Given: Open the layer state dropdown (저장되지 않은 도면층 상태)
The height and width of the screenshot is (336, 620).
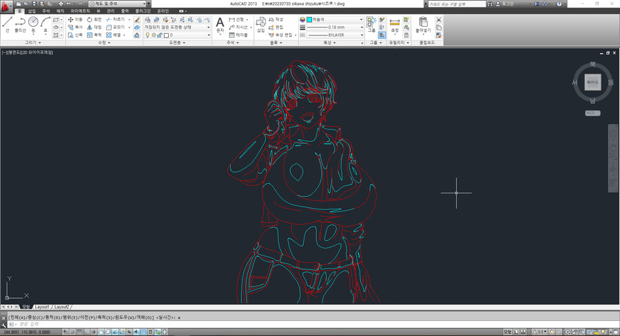Looking at the screenshot, I should [177, 27].
